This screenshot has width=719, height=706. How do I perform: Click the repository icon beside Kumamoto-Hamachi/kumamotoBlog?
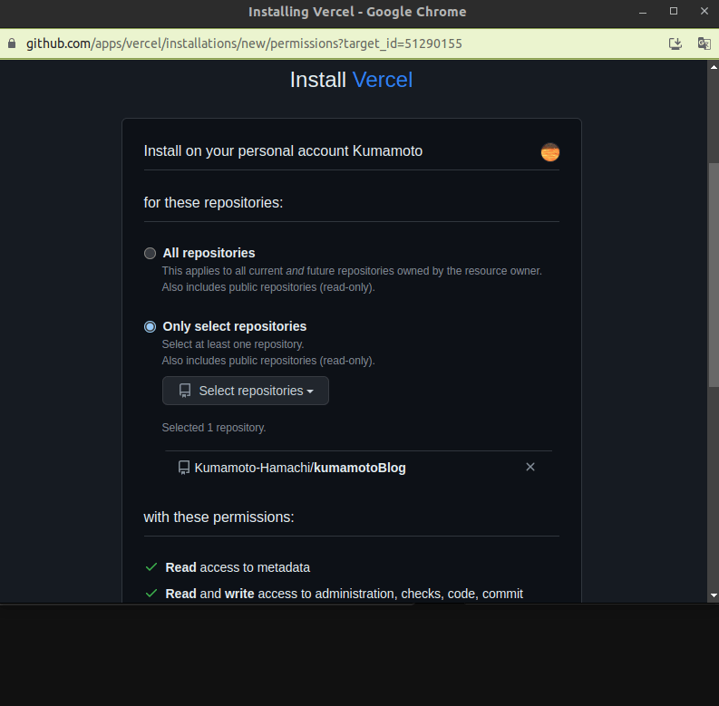pyautogui.click(x=184, y=468)
